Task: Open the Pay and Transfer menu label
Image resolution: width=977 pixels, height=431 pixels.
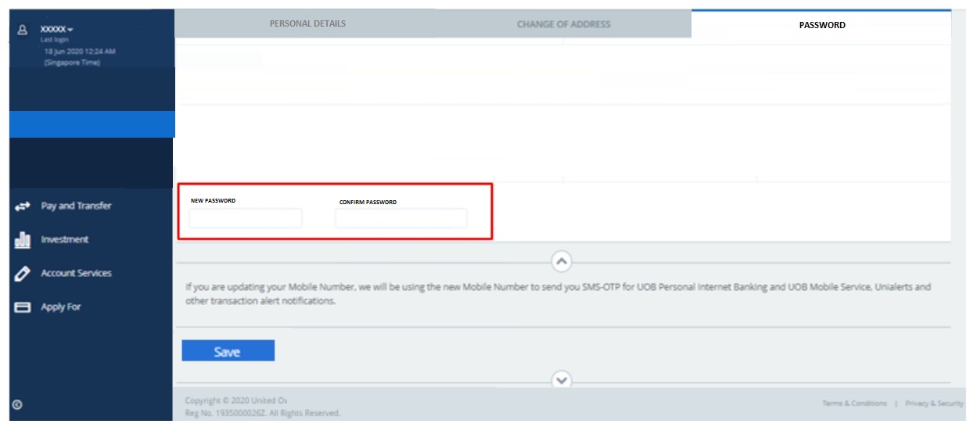Action: (x=76, y=206)
